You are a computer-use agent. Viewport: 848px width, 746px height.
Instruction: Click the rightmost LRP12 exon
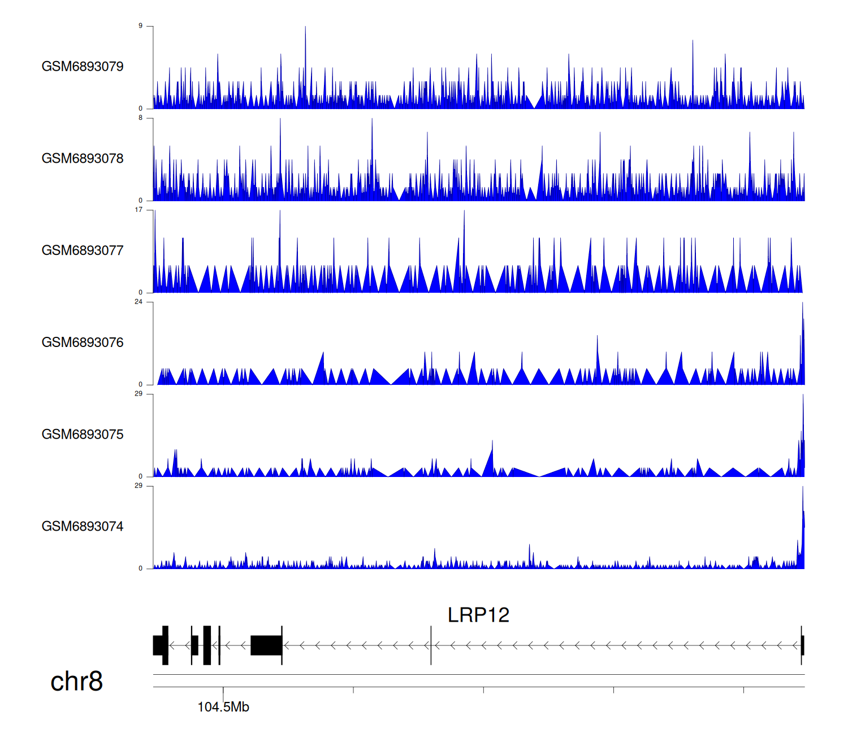click(802, 645)
